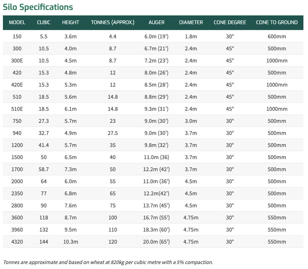Select the HEIGHT column header

pos(71,22)
